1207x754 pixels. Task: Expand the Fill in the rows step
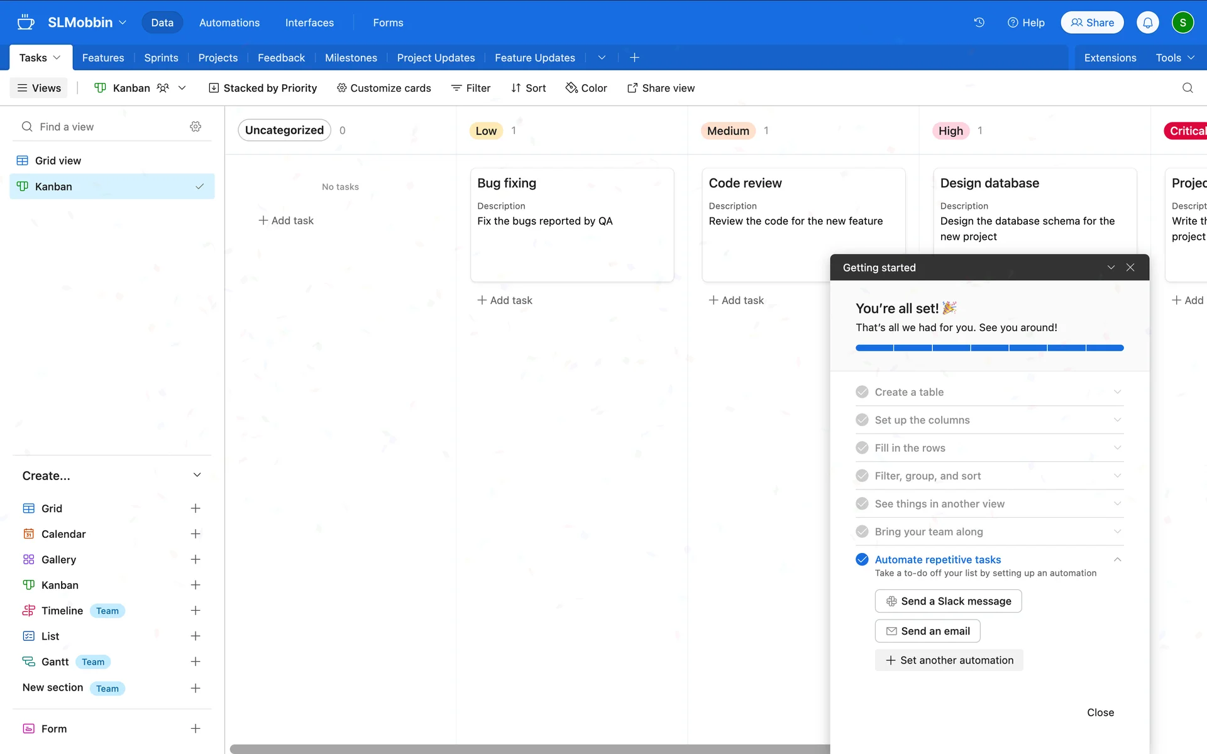click(x=1117, y=448)
